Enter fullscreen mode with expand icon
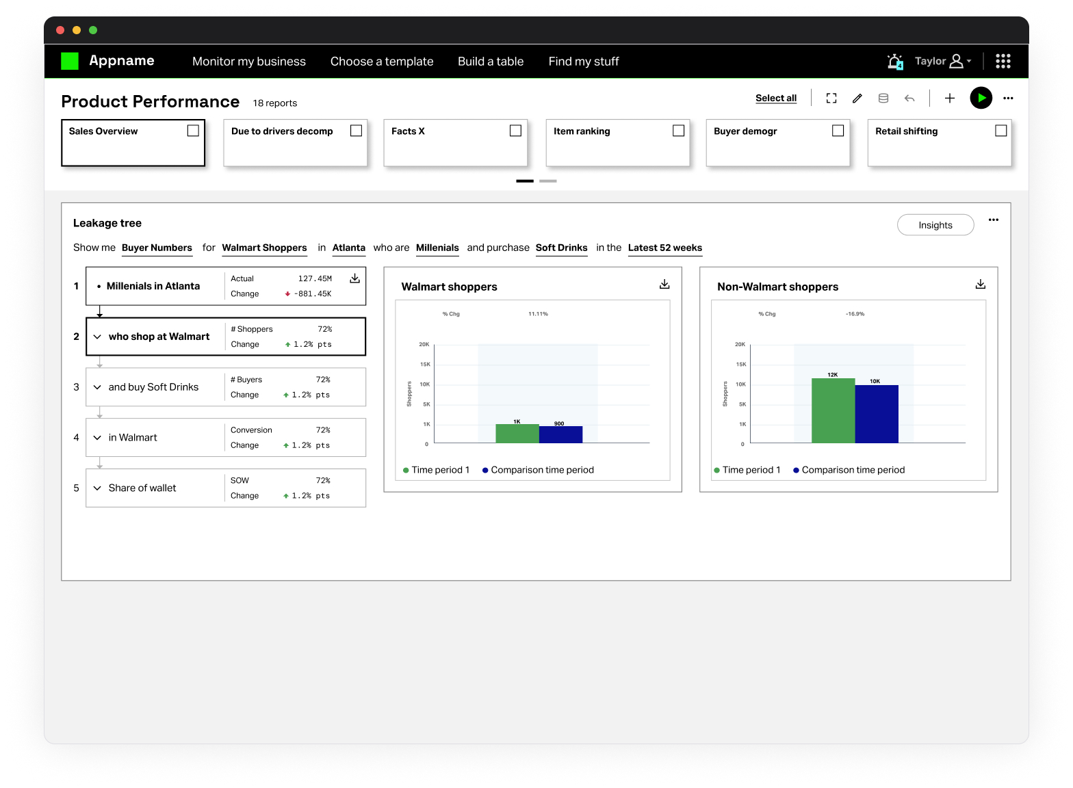 (x=831, y=98)
